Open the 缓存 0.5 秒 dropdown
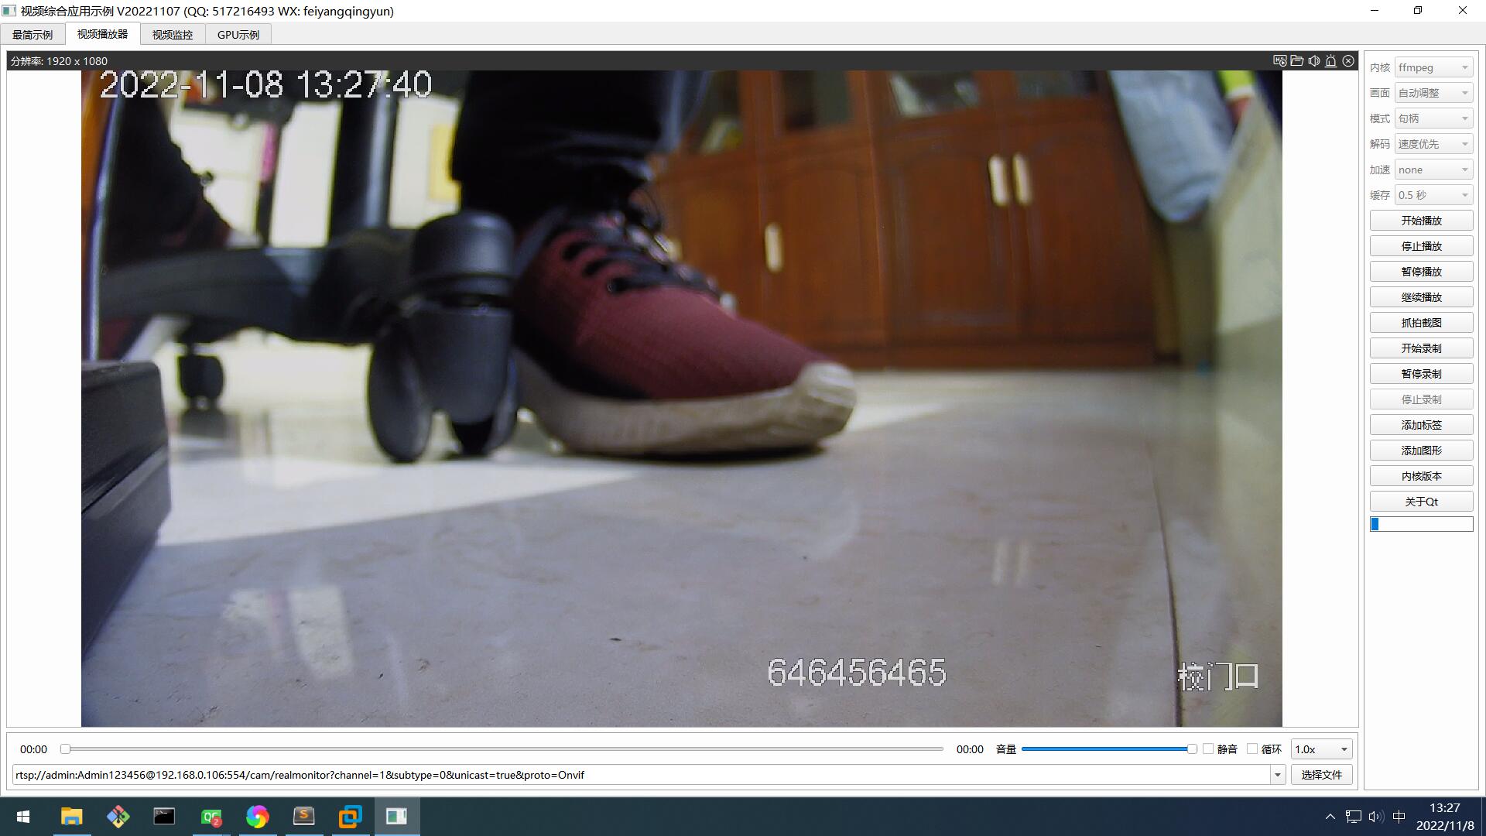Viewport: 1486px width, 836px height. click(x=1433, y=195)
